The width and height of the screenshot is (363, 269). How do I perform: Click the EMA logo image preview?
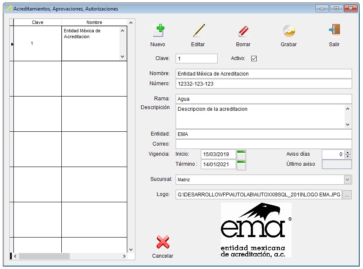click(256, 230)
